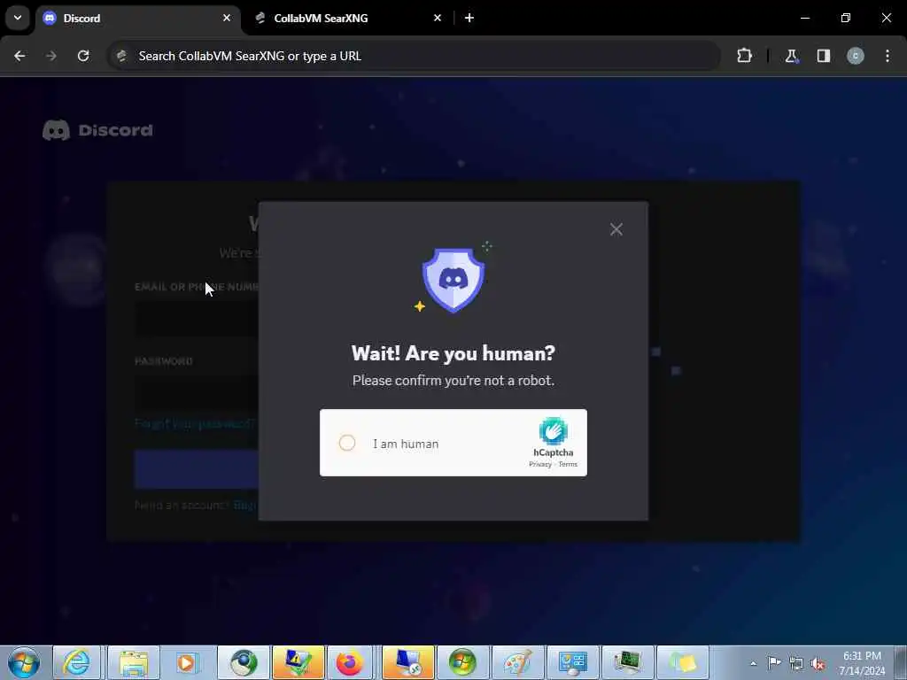Open Remote Desktop Connection taskbar icon

tap(407, 662)
